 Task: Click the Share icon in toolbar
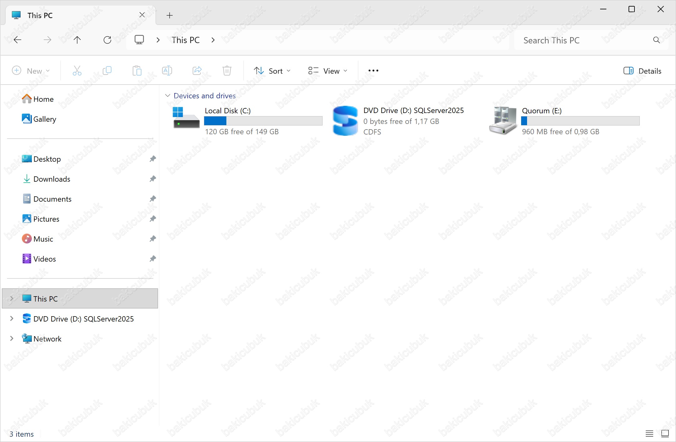click(x=197, y=71)
